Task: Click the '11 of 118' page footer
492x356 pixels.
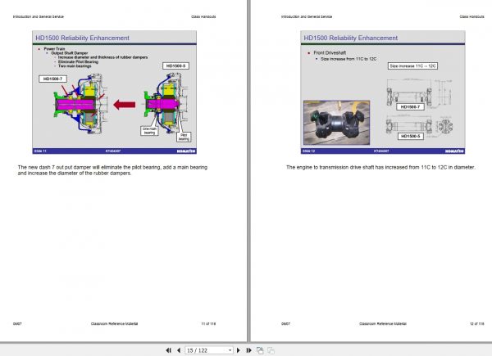Action: pos(208,324)
